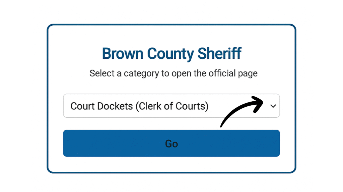Click the Go label text

pos(171,143)
